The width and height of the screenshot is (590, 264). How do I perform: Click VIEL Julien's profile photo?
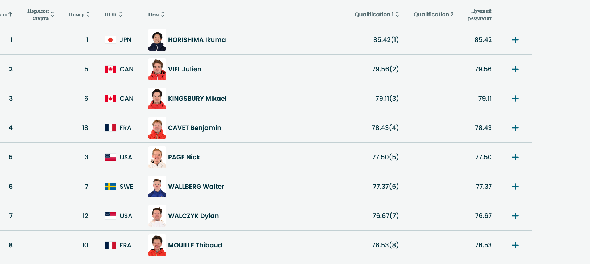click(157, 69)
